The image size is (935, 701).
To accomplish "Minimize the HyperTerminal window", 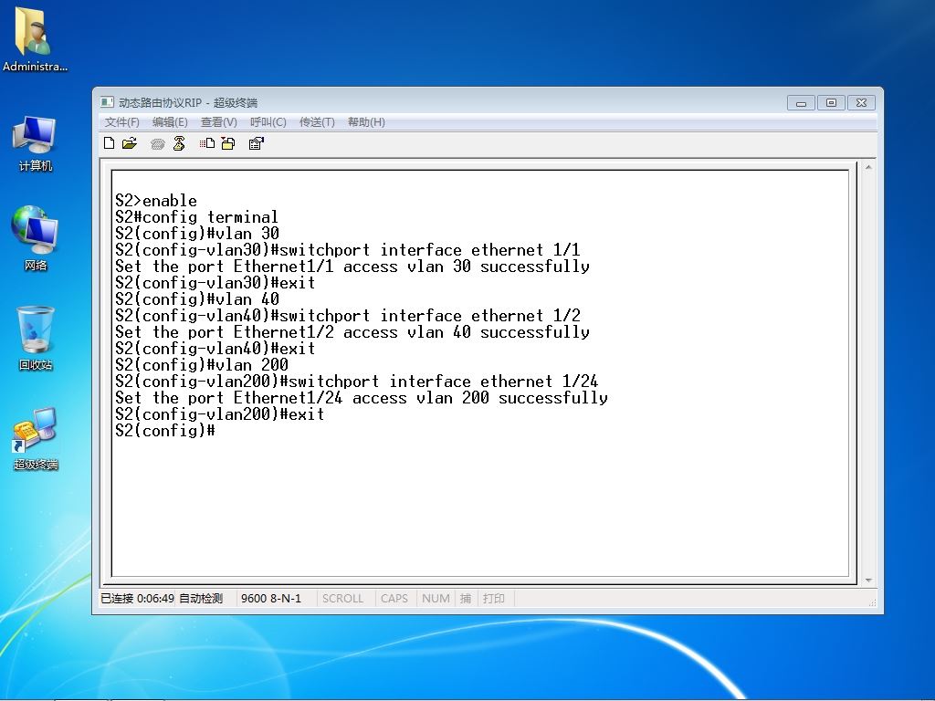I will point(801,103).
